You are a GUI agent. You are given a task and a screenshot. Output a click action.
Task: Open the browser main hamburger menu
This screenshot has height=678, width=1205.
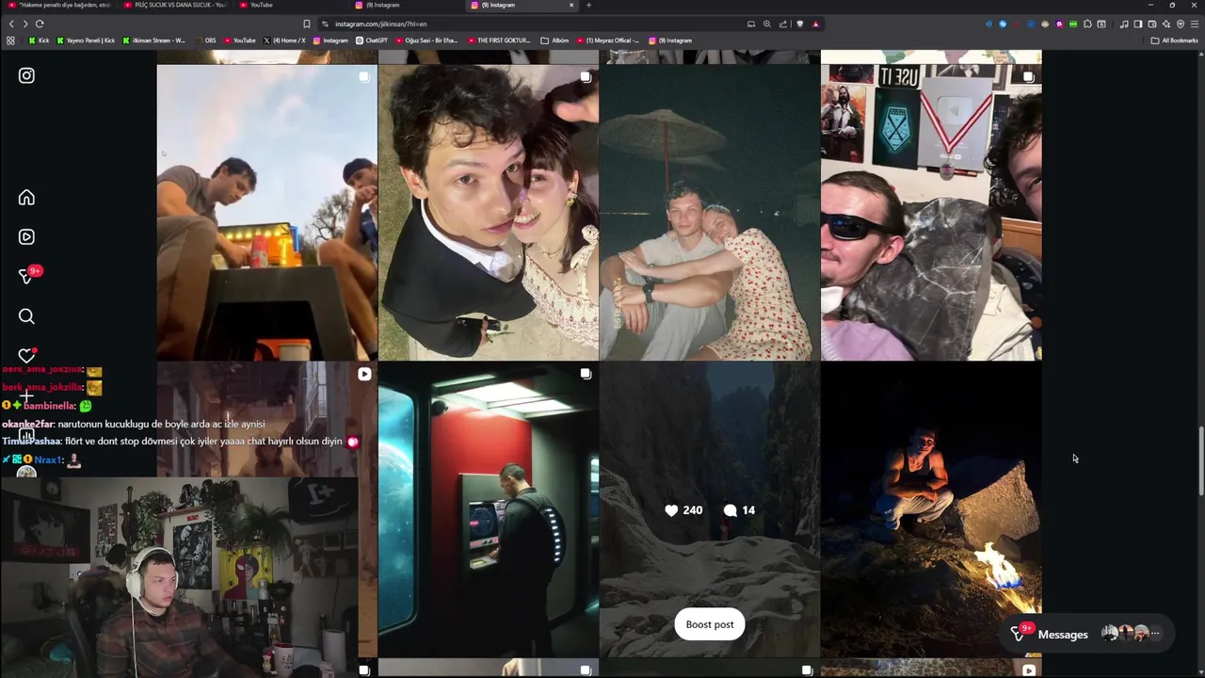tap(1195, 24)
